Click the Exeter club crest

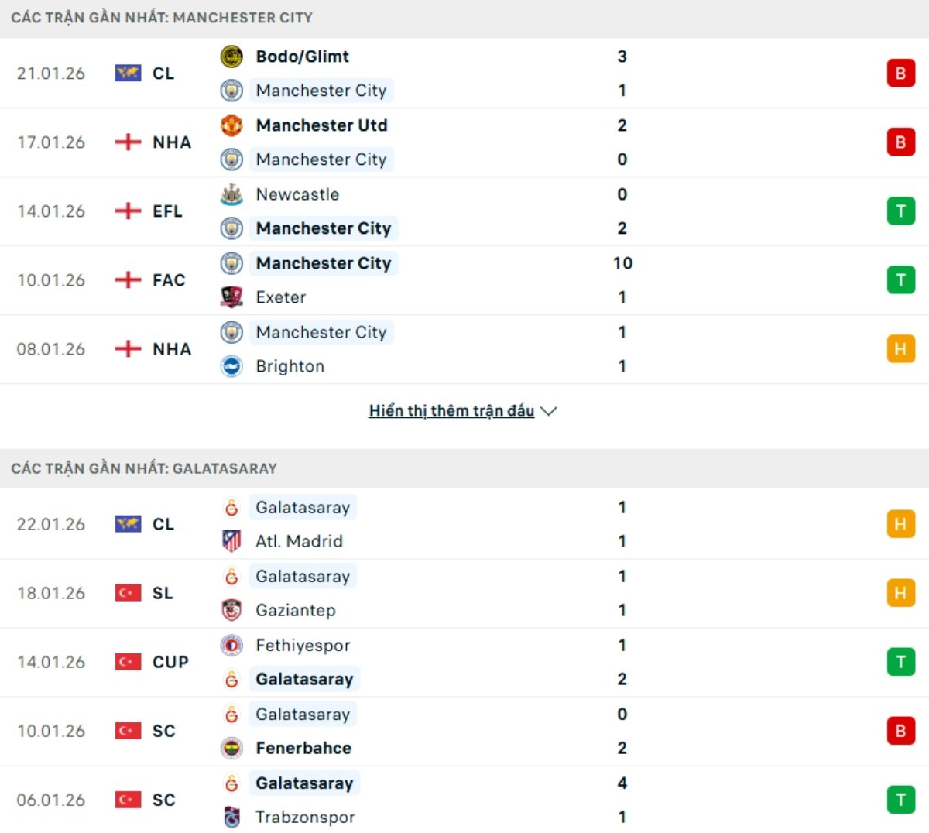231,297
